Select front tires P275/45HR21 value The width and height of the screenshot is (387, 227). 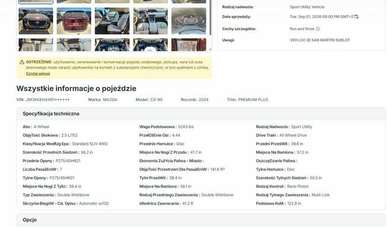click(68, 161)
